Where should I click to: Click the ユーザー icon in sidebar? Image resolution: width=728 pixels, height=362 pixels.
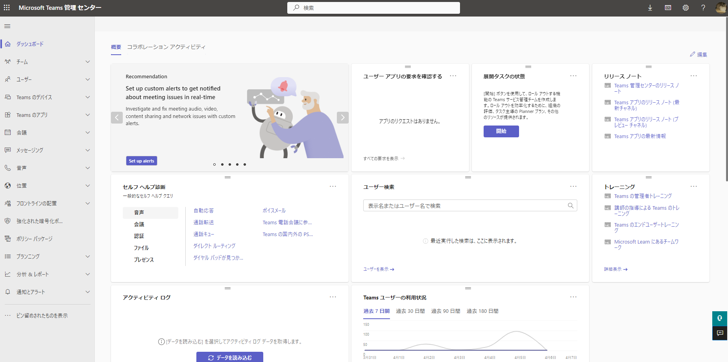pos(8,79)
